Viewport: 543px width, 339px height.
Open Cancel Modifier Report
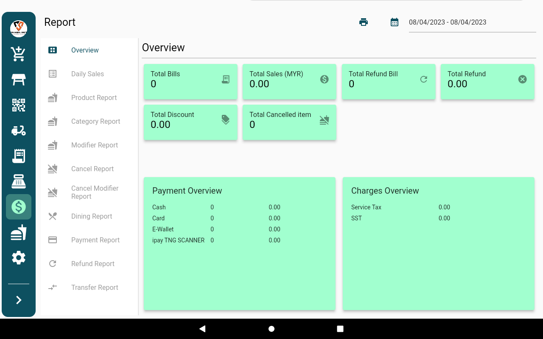90,192
